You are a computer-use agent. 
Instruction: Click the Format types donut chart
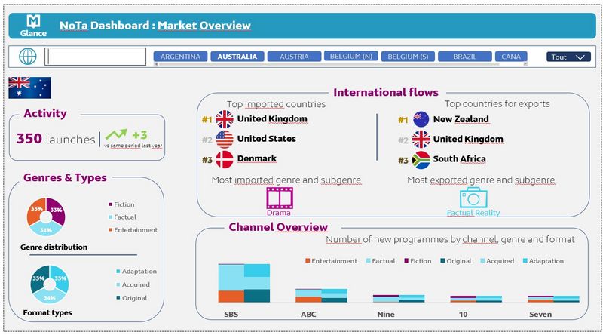pyautogui.click(x=50, y=284)
